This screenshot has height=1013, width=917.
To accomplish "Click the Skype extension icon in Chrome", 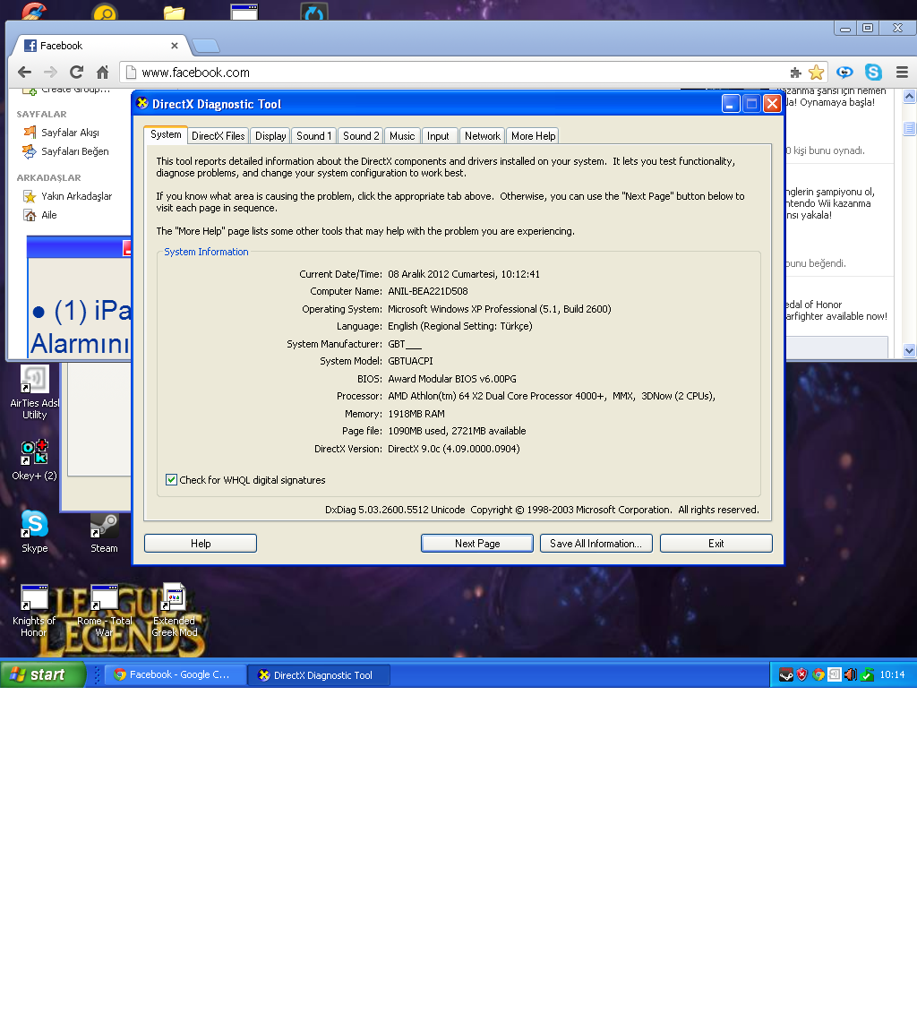I will click(873, 73).
